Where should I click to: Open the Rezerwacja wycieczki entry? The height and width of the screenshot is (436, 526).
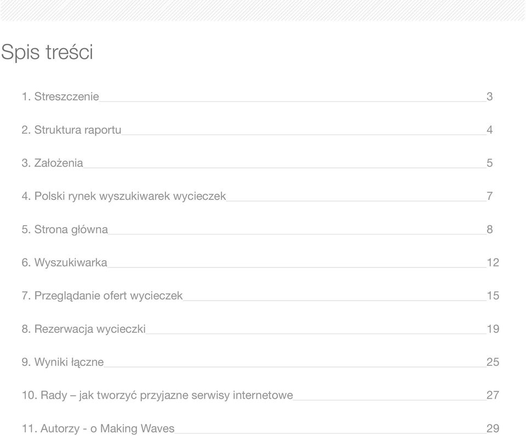(x=84, y=329)
